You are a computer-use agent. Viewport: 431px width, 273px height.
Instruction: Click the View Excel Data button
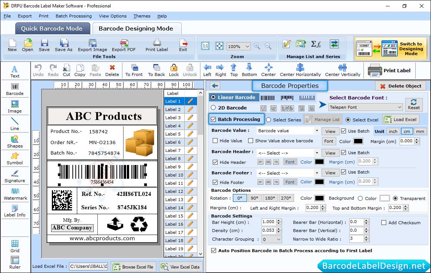click(181, 267)
